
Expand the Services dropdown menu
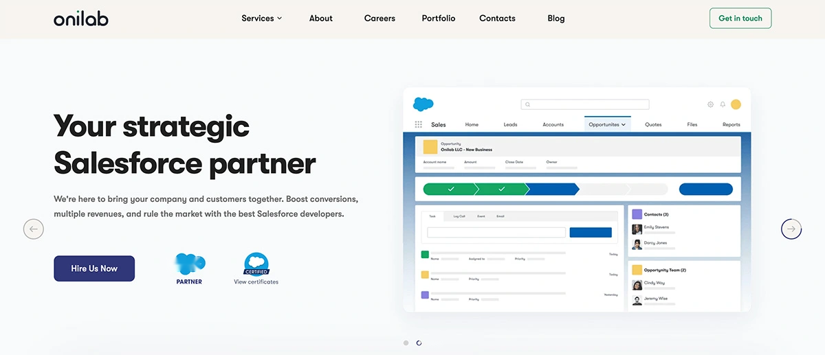pos(262,19)
